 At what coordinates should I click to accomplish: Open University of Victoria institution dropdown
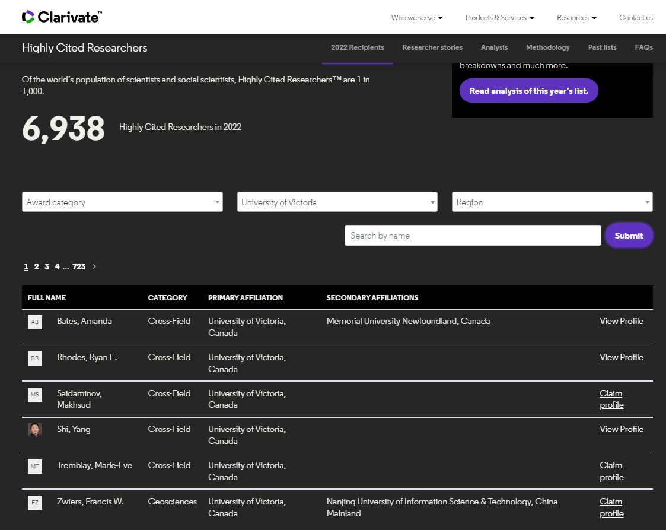(337, 202)
